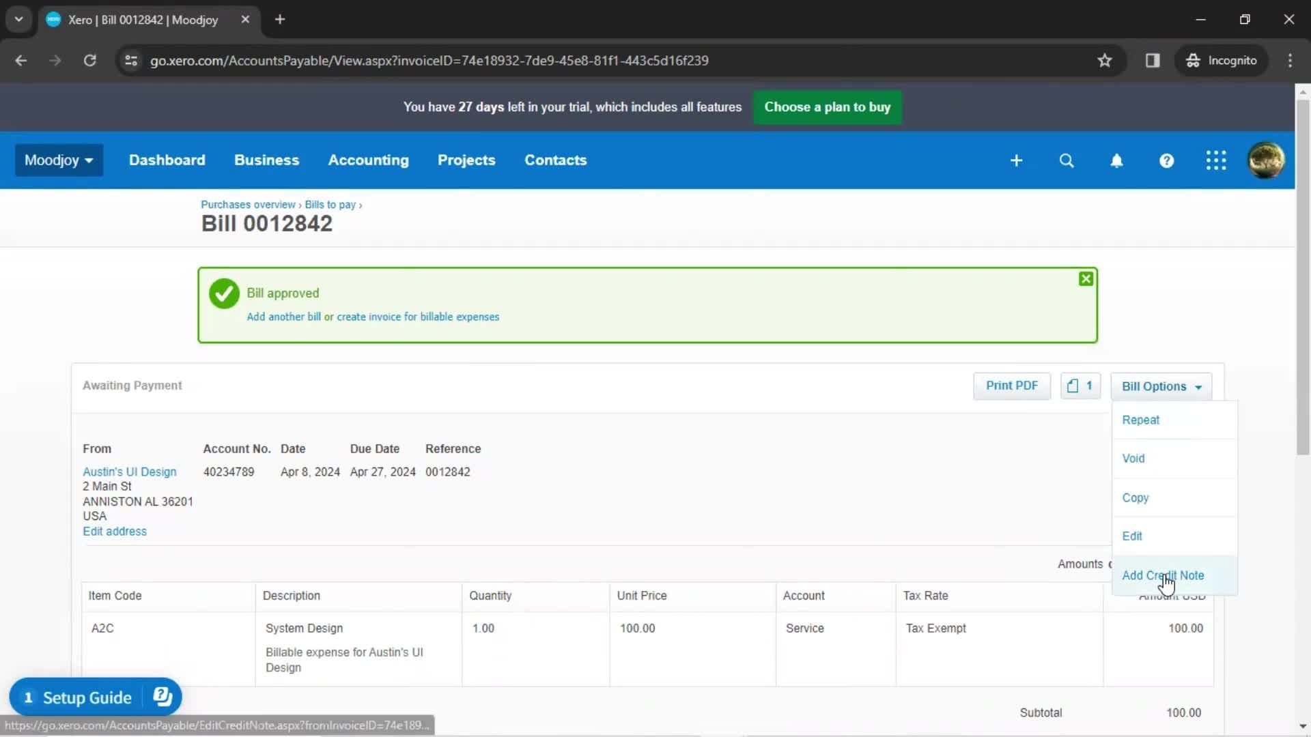
Task: Reload the page
Action: pos(89,61)
